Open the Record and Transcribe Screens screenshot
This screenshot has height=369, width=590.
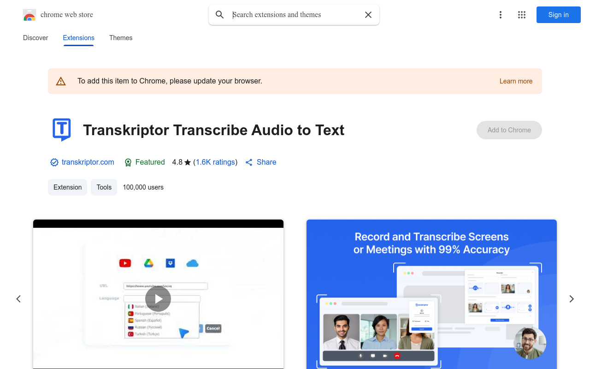click(431, 294)
